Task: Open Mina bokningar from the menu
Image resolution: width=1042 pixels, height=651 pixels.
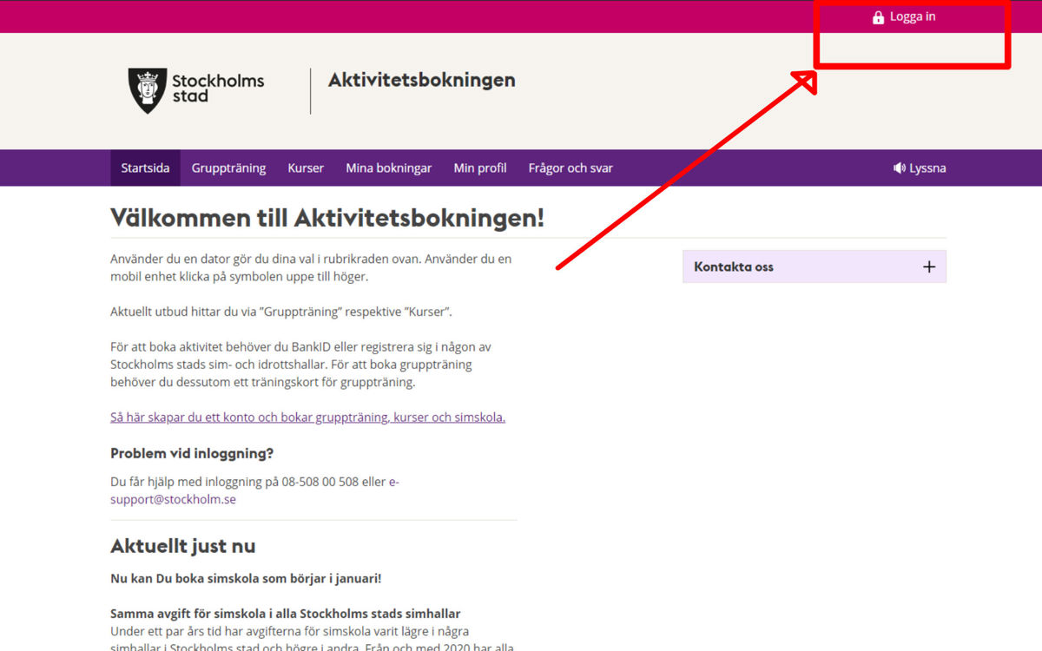Action: click(388, 168)
